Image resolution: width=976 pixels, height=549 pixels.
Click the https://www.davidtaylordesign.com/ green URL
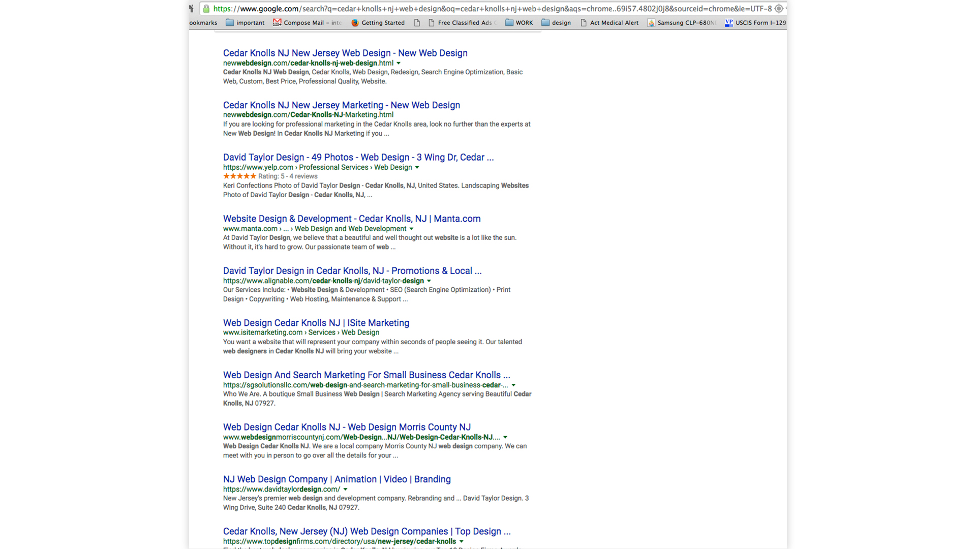point(282,490)
